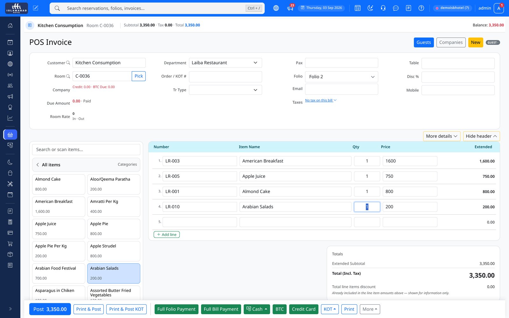
Task: Open the Cash payment dropdown
Action: pyautogui.click(x=257, y=309)
